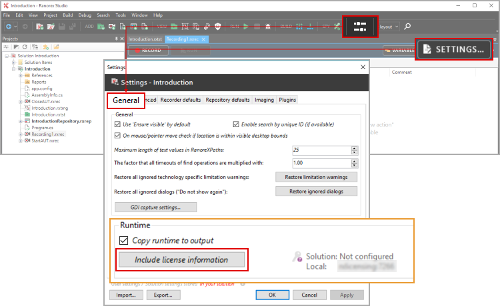Click the green Spy icon

(x=337, y=27)
